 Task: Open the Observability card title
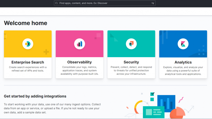point(80,62)
